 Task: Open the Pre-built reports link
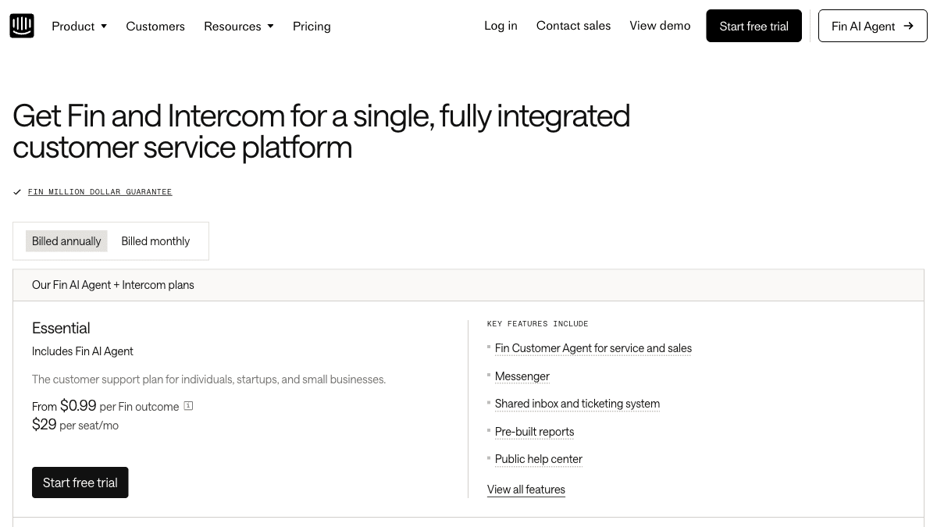534,431
